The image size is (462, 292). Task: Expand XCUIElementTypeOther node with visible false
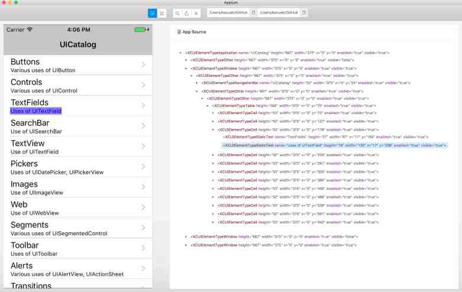coord(186,60)
